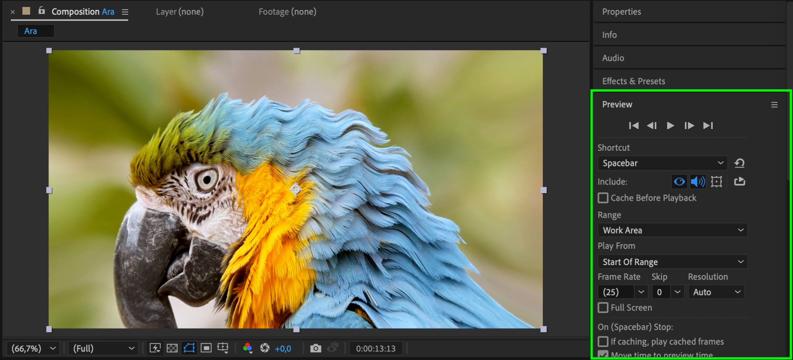This screenshot has width=793, height=360.
Task: Switch to the Footage (none) tab
Action: pyautogui.click(x=287, y=12)
